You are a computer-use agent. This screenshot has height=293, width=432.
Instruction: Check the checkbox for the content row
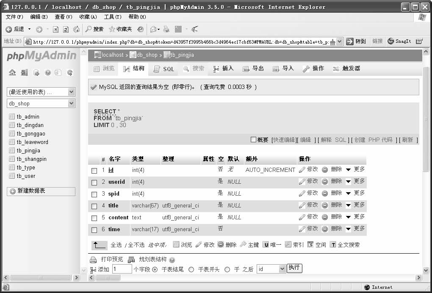[x=94, y=218]
